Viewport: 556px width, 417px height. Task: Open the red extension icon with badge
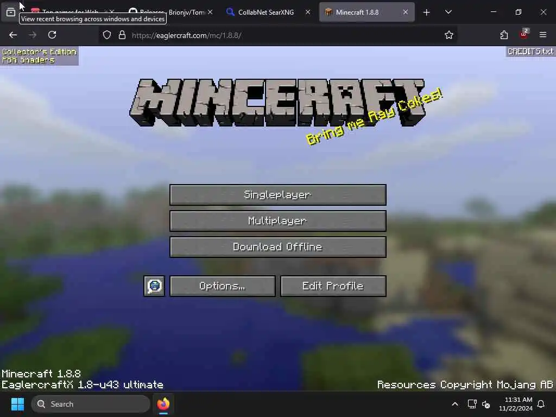(524, 34)
